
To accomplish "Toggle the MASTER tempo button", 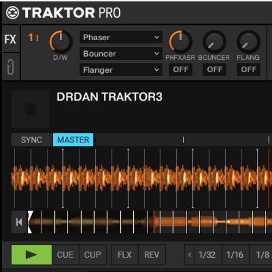I will [73, 140].
